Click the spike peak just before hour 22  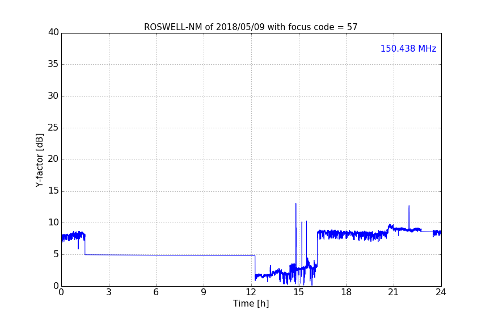coord(409,206)
